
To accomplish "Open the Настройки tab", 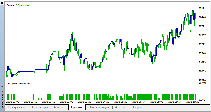I will pyautogui.click(x=16, y=107).
